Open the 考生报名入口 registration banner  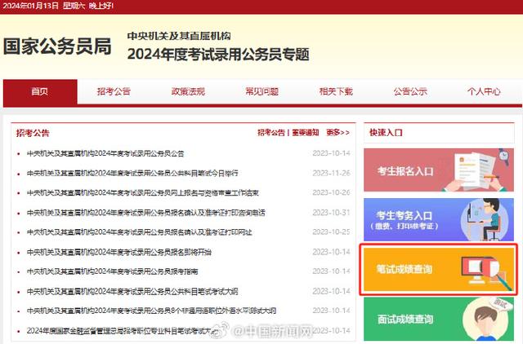pyautogui.click(x=438, y=170)
